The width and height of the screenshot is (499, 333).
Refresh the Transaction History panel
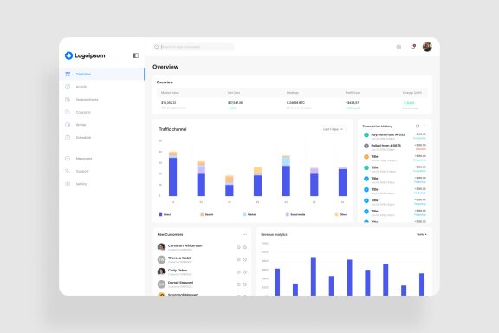[418, 127]
